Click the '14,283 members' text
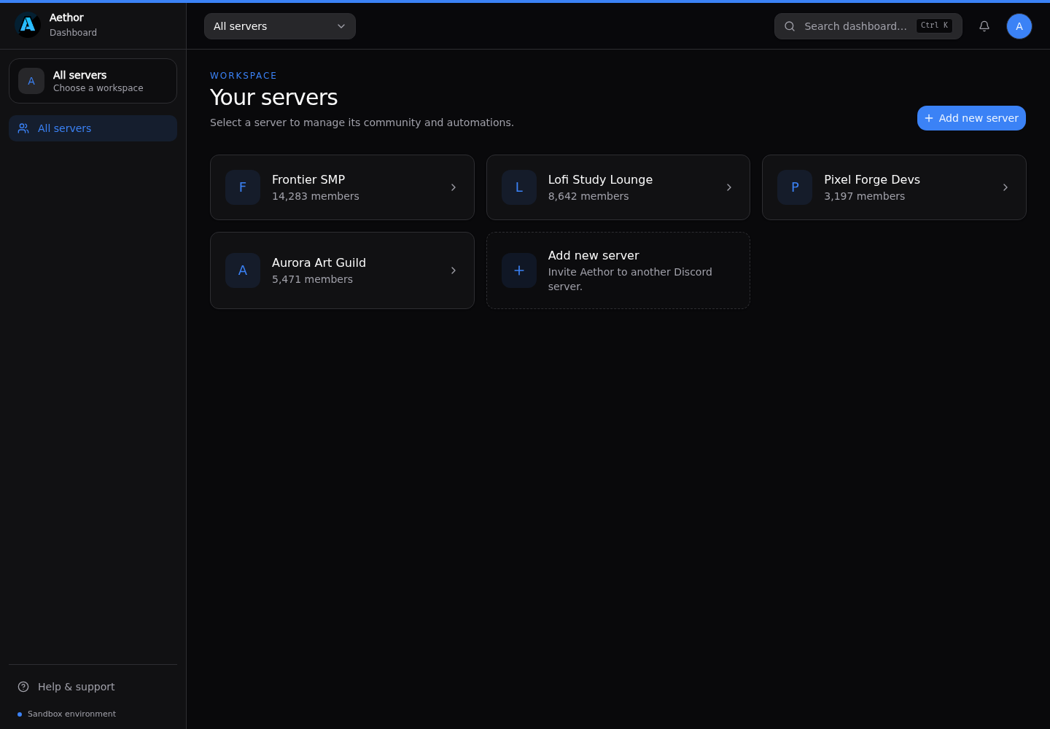The height and width of the screenshot is (729, 1050). tap(316, 196)
